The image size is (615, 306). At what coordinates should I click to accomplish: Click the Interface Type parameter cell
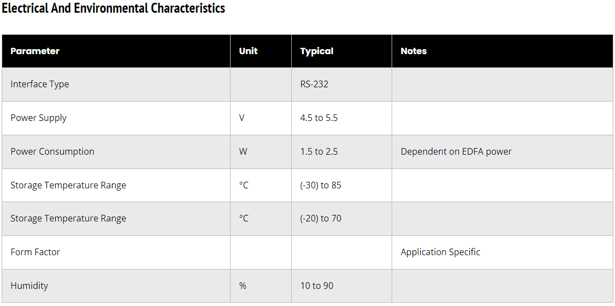[x=40, y=84]
